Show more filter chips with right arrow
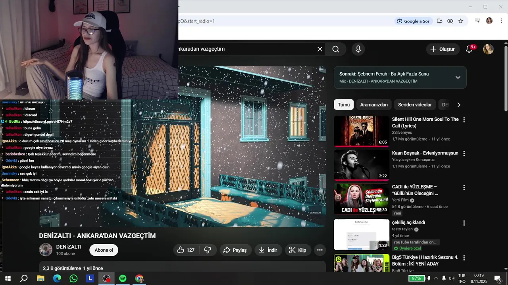The image size is (508, 285). coord(459,105)
